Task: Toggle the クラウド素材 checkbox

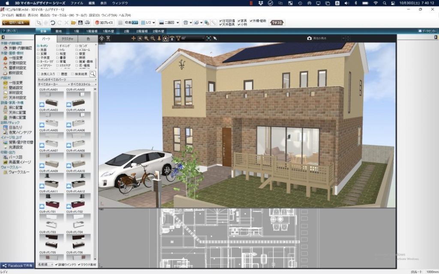Action: pyautogui.click(x=79, y=265)
